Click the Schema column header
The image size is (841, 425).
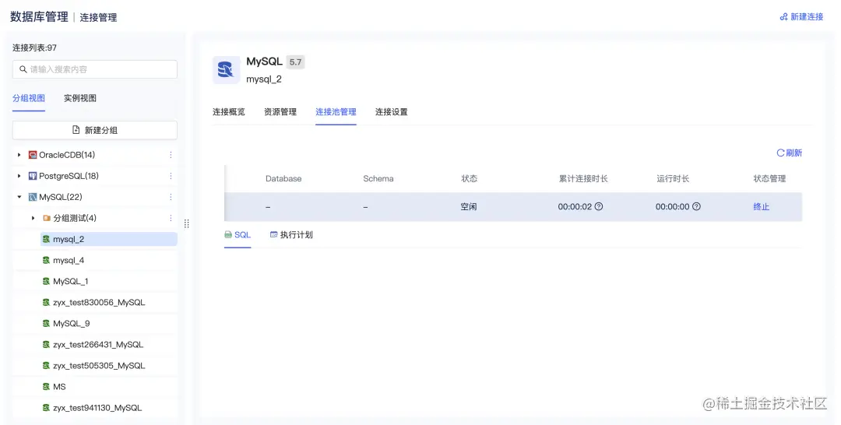378,178
